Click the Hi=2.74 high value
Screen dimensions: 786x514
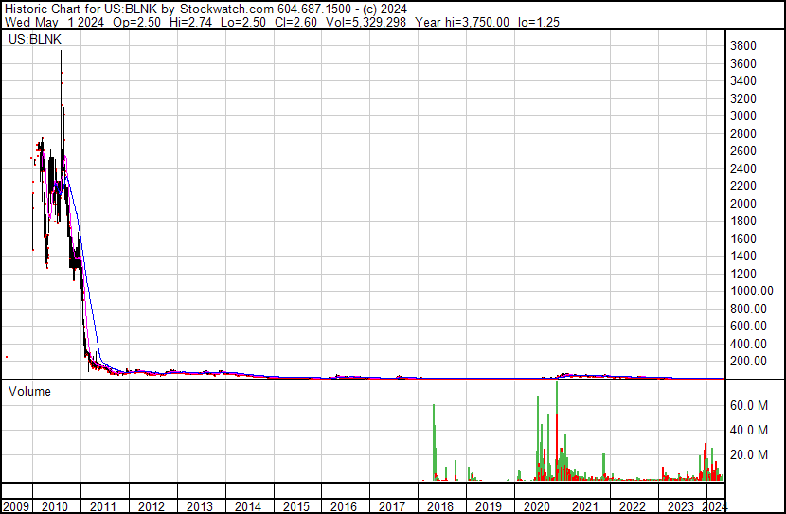[190, 22]
